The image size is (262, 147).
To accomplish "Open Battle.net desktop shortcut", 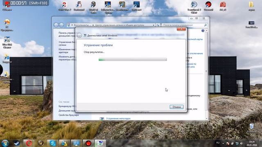I will [136, 6].
